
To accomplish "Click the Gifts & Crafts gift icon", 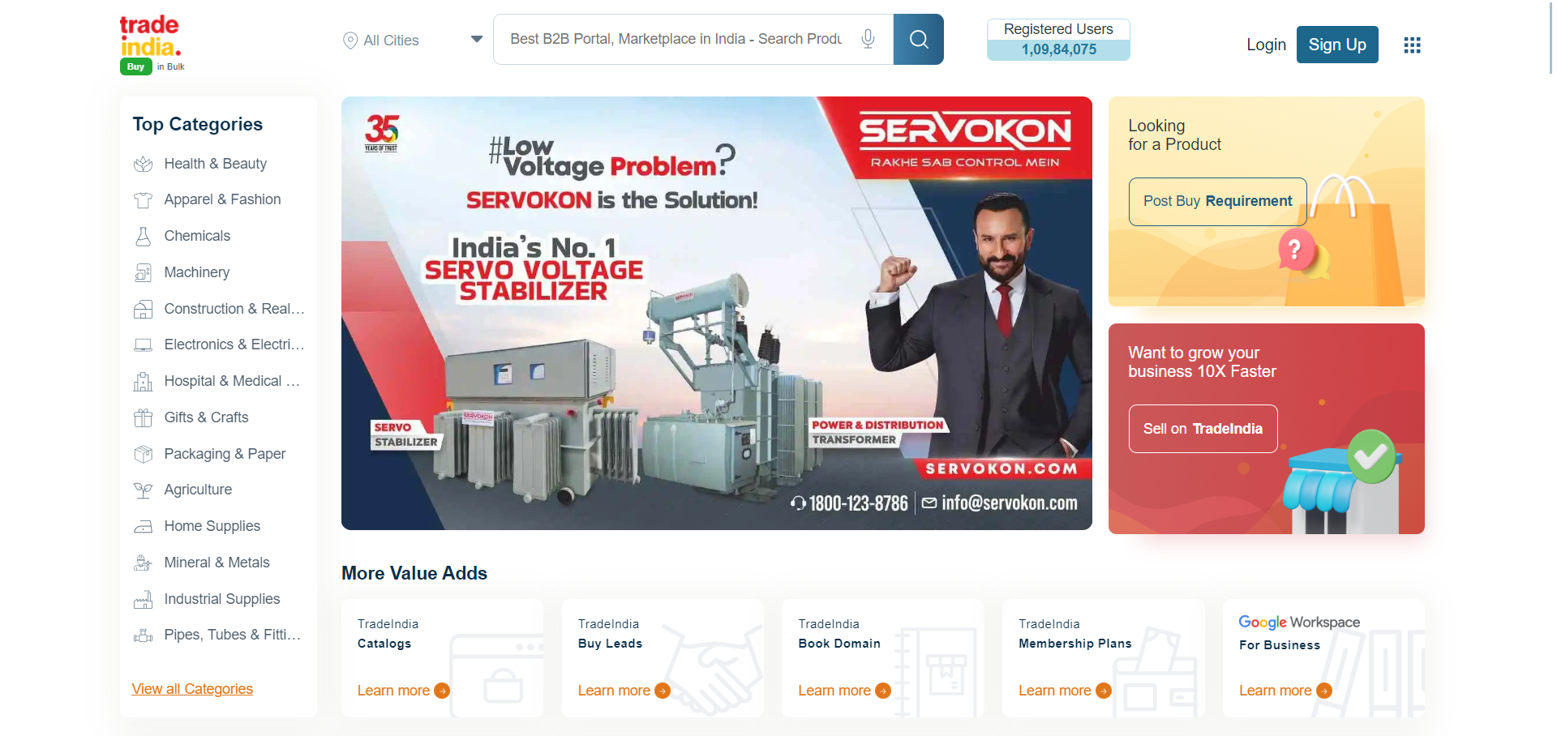I will click(144, 418).
